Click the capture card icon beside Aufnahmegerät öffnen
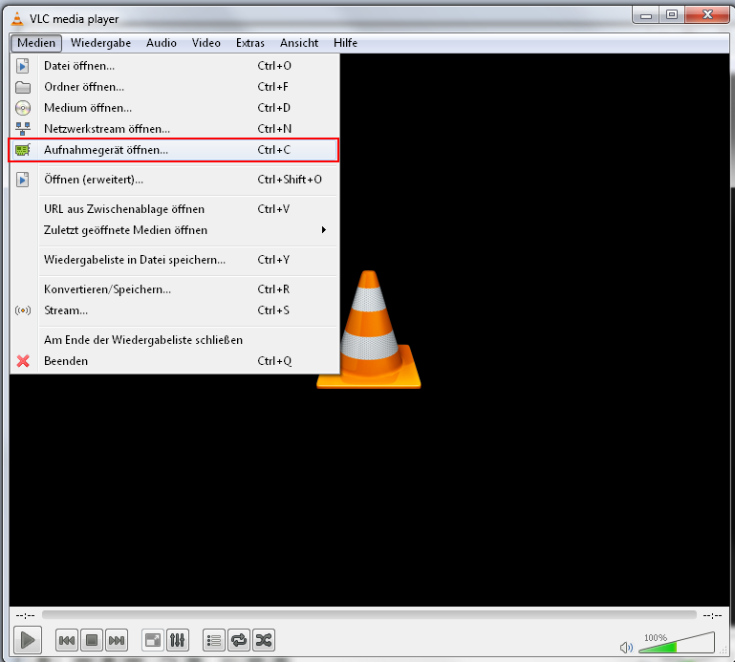 (23, 150)
